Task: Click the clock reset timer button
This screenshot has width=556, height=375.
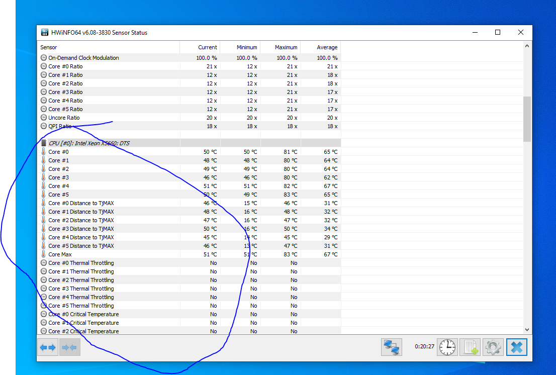Action: tap(447, 347)
